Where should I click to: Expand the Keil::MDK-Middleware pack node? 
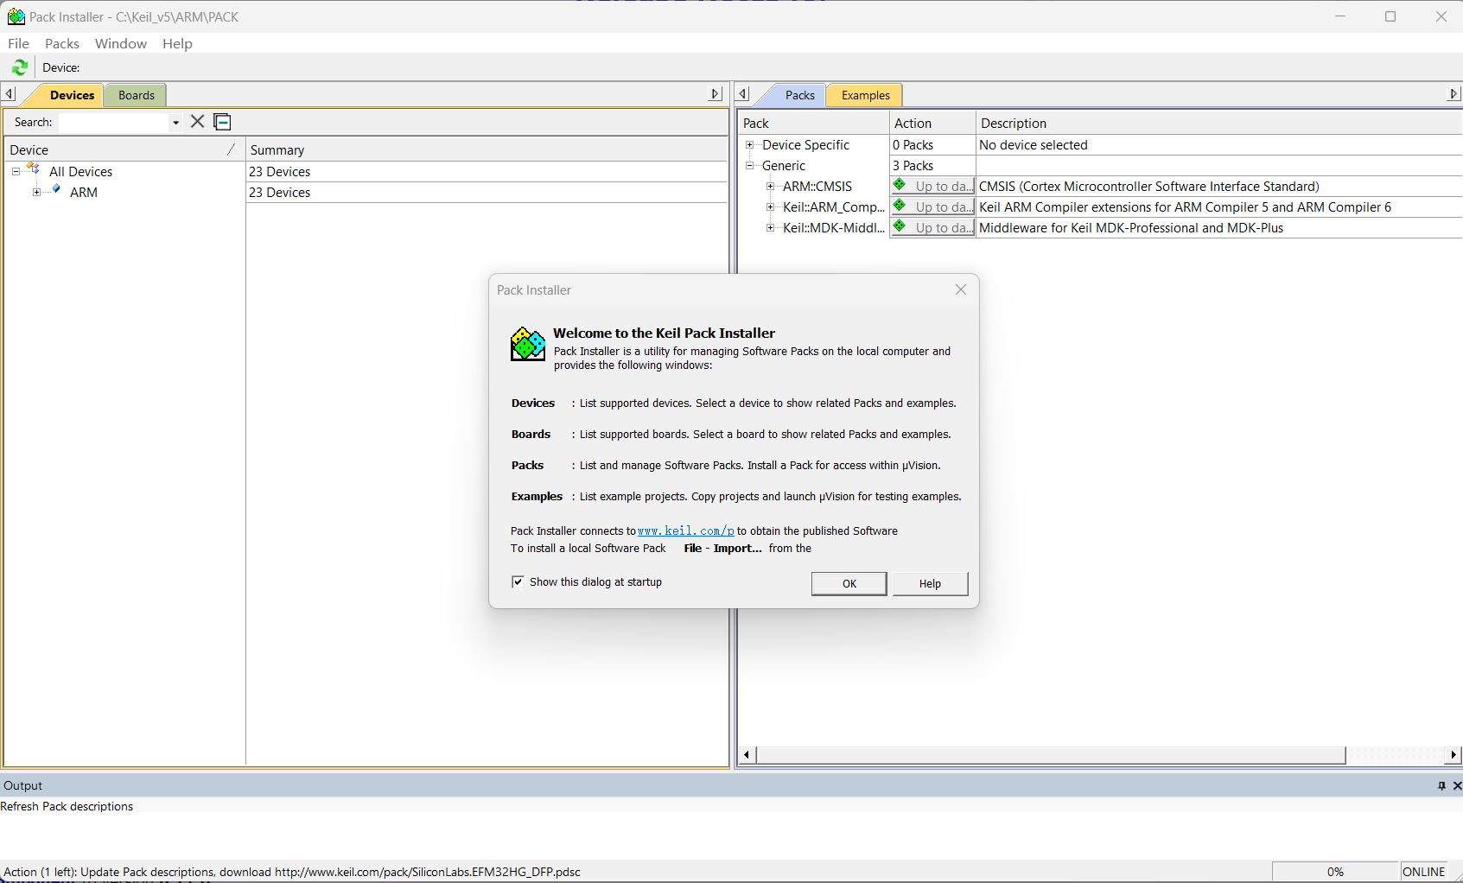pyautogui.click(x=771, y=228)
